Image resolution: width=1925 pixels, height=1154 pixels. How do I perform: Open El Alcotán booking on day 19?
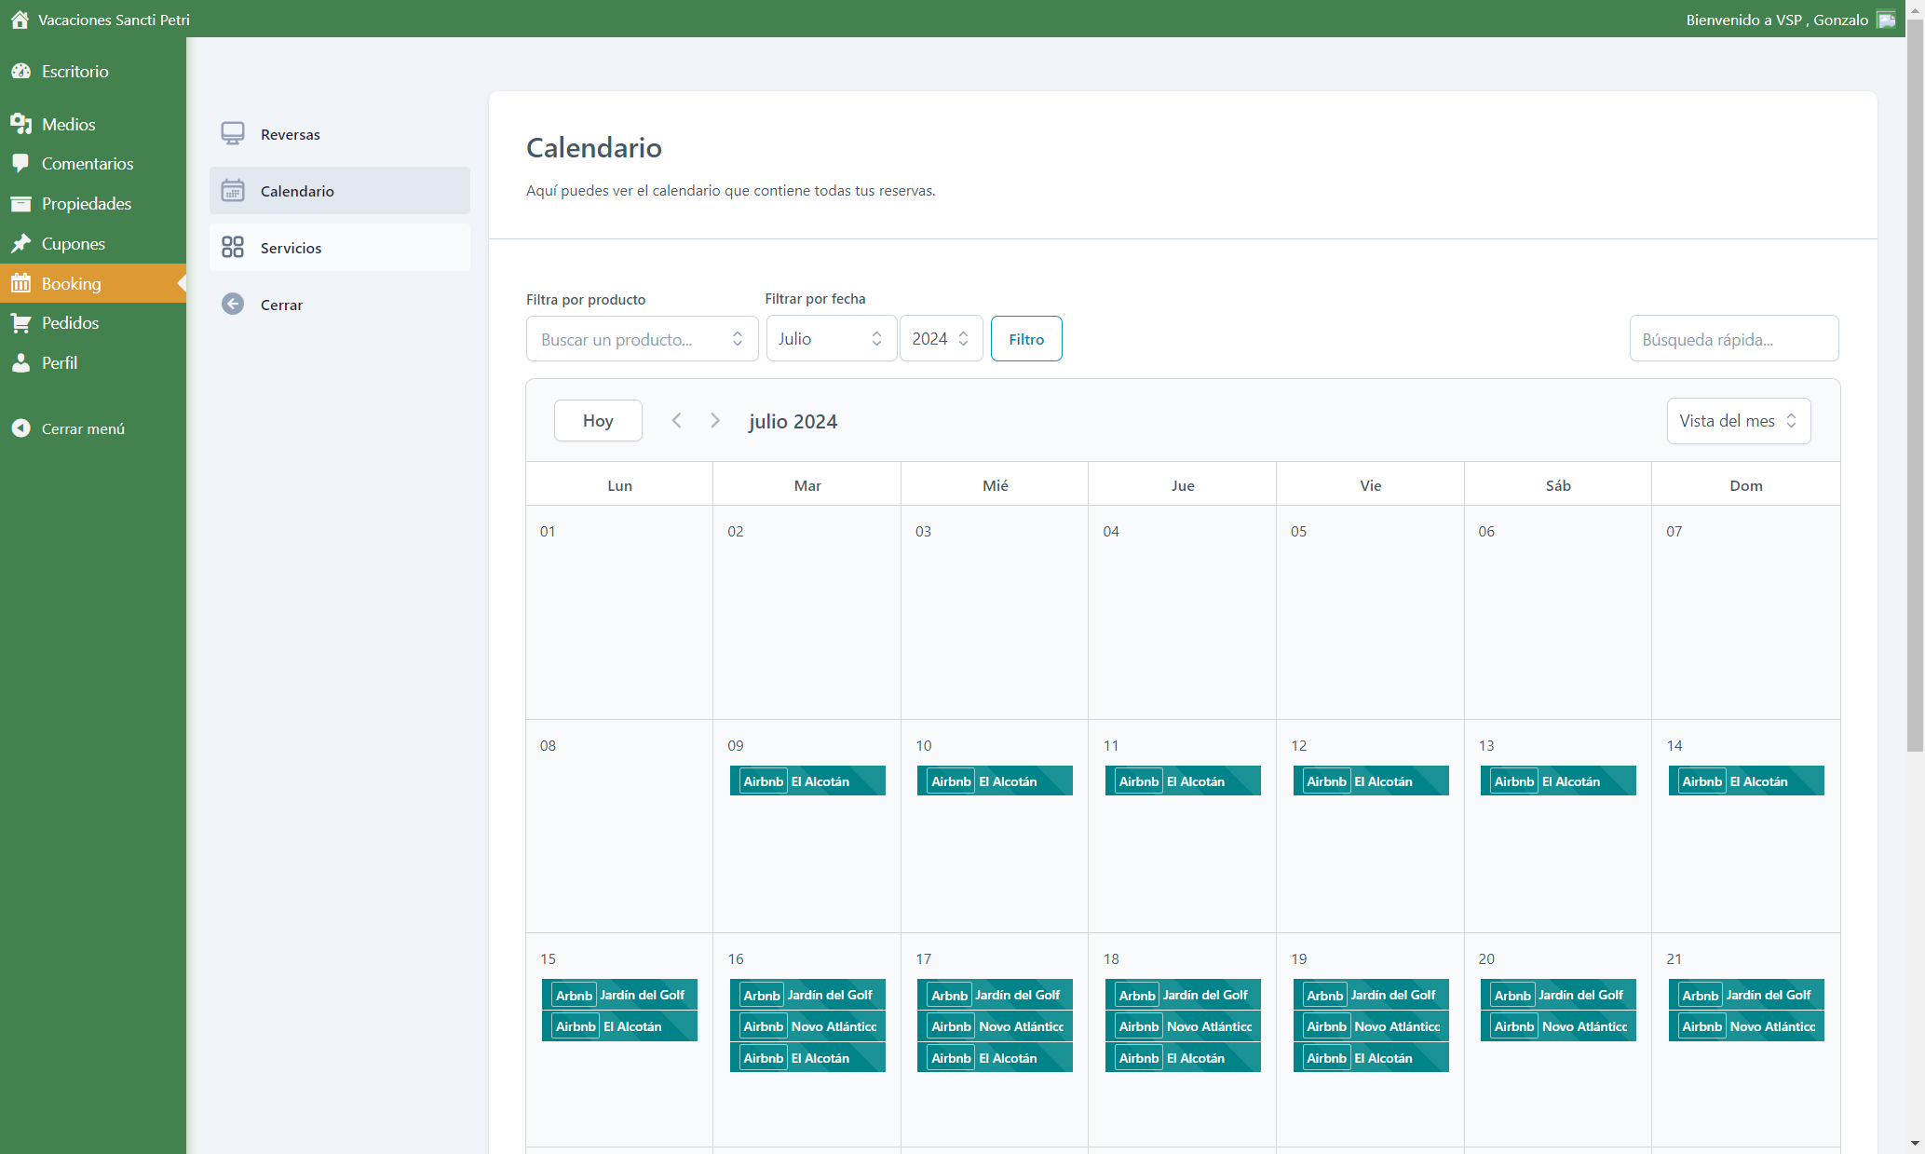tap(1371, 1058)
